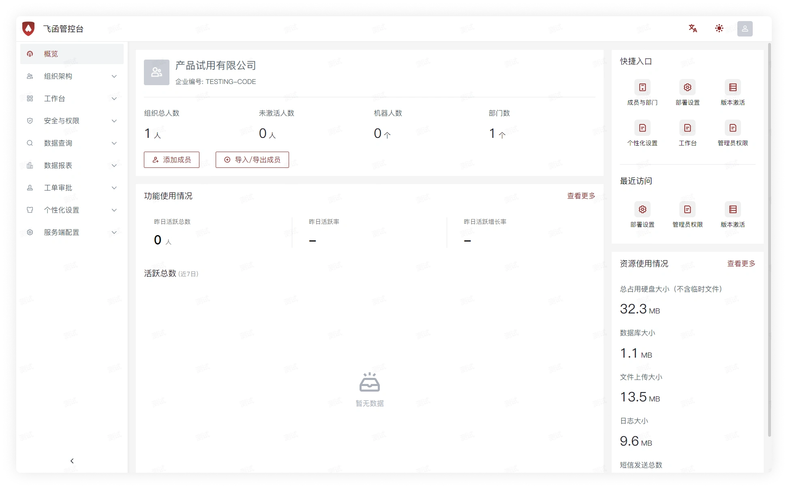Open 工作台 quick entry icon
The image size is (788, 489).
click(x=687, y=128)
